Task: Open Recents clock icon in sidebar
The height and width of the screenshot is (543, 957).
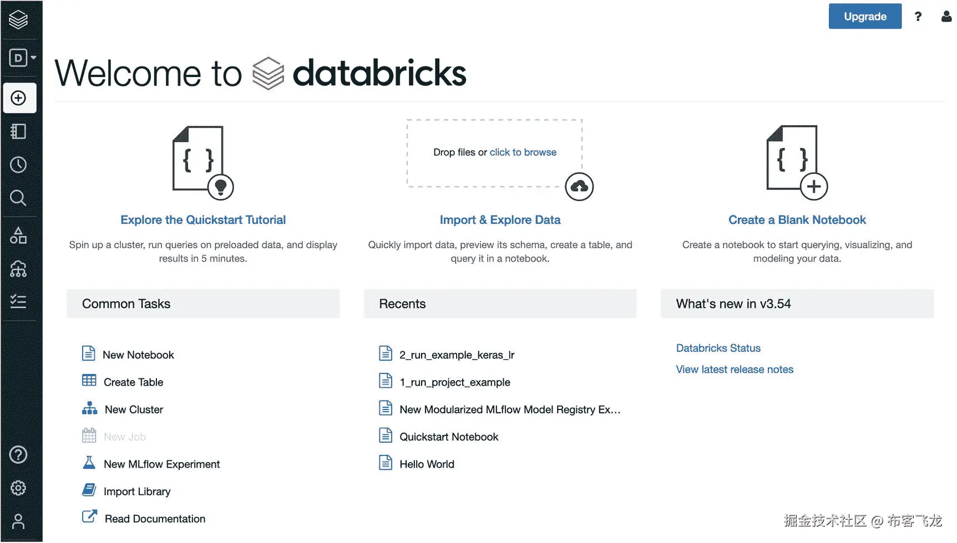Action: coord(19,165)
